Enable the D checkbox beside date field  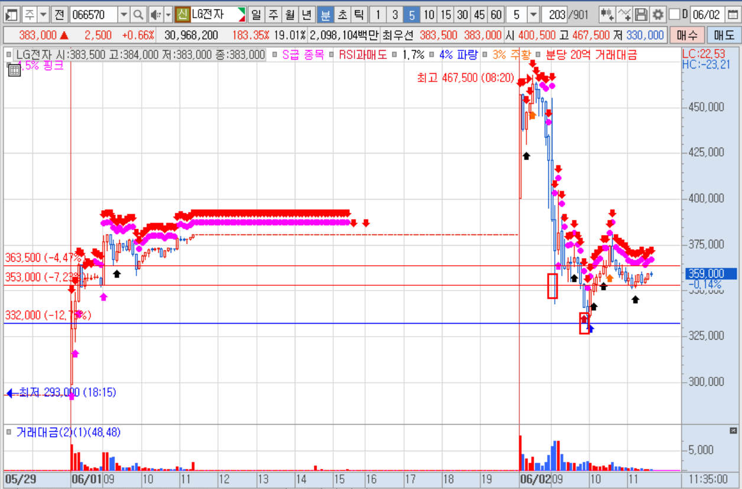pos(674,14)
